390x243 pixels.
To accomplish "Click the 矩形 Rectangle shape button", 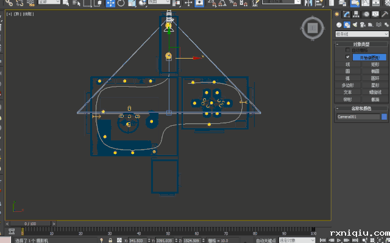I will tap(375, 64).
